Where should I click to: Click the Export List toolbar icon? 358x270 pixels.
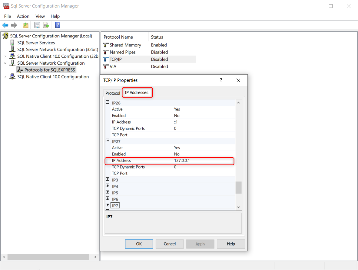coord(46,25)
